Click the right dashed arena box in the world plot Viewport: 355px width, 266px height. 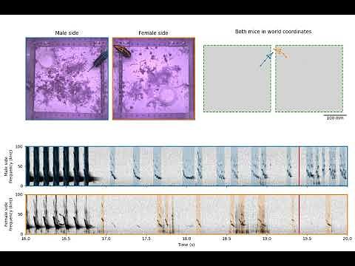(x=309, y=78)
